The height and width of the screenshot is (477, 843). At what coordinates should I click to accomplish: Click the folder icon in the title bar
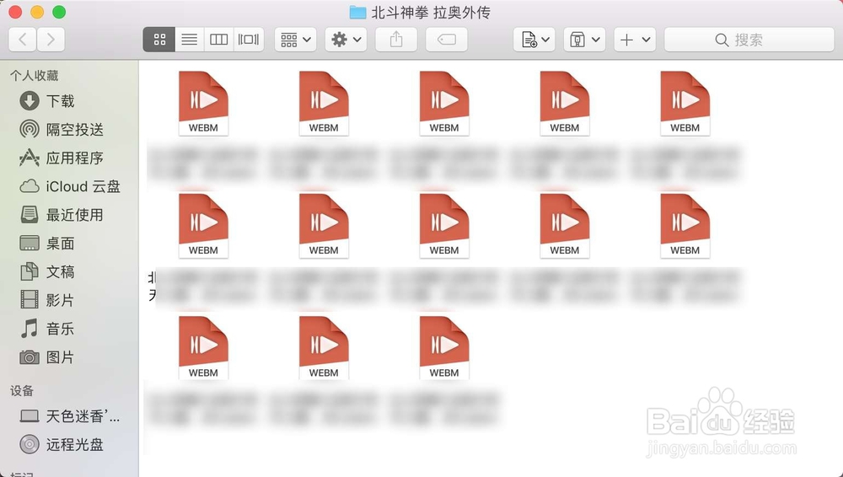(x=357, y=13)
